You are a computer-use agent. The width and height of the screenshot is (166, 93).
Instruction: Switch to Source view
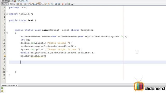click(x=5, y=4)
